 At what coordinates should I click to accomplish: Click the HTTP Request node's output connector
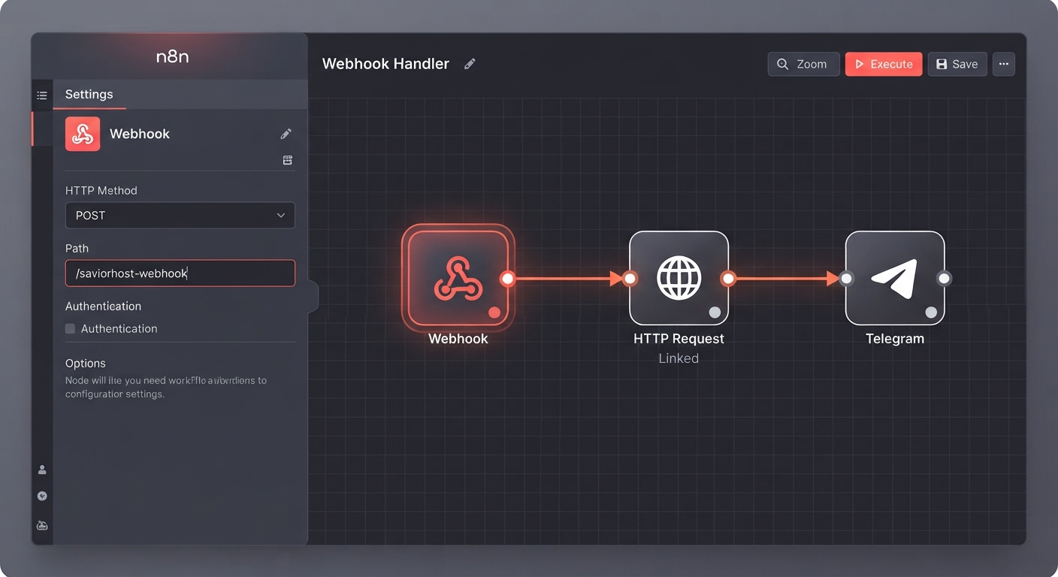(727, 279)
